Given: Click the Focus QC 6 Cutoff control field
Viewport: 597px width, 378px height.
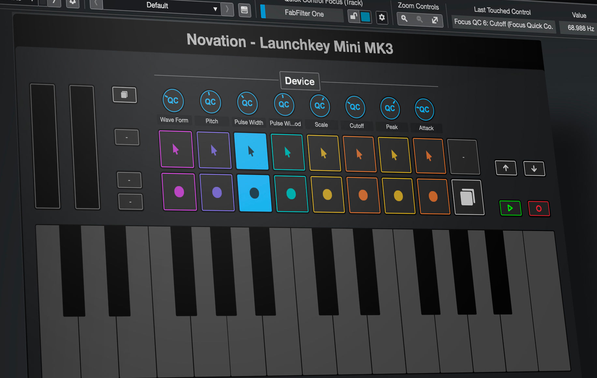Looking at the screenshot, I should [504, 25].
